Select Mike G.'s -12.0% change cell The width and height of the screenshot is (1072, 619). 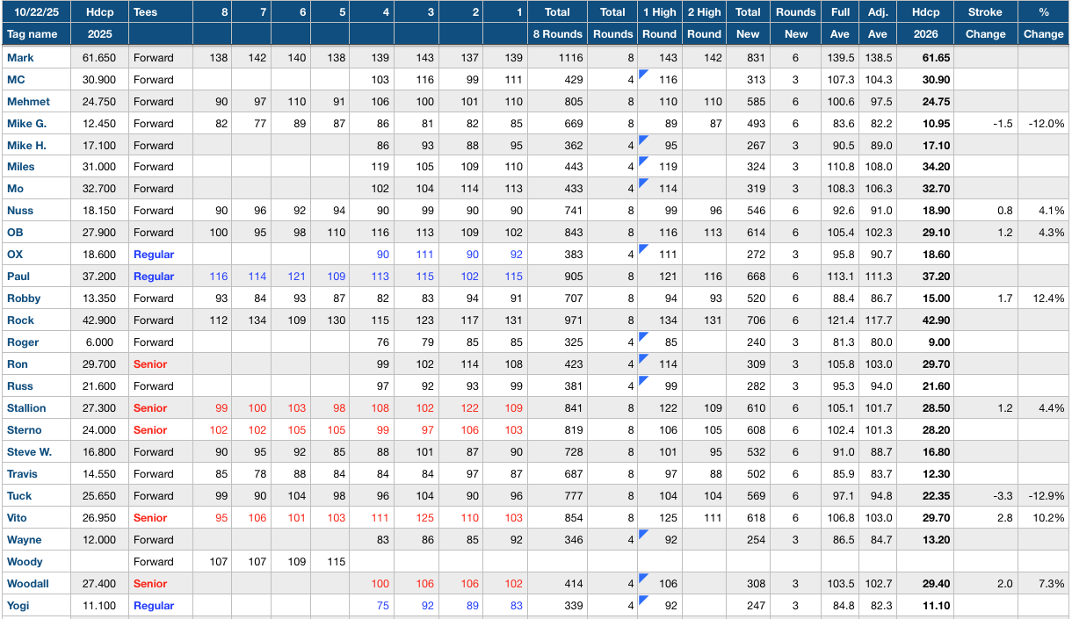[1043, 123]
